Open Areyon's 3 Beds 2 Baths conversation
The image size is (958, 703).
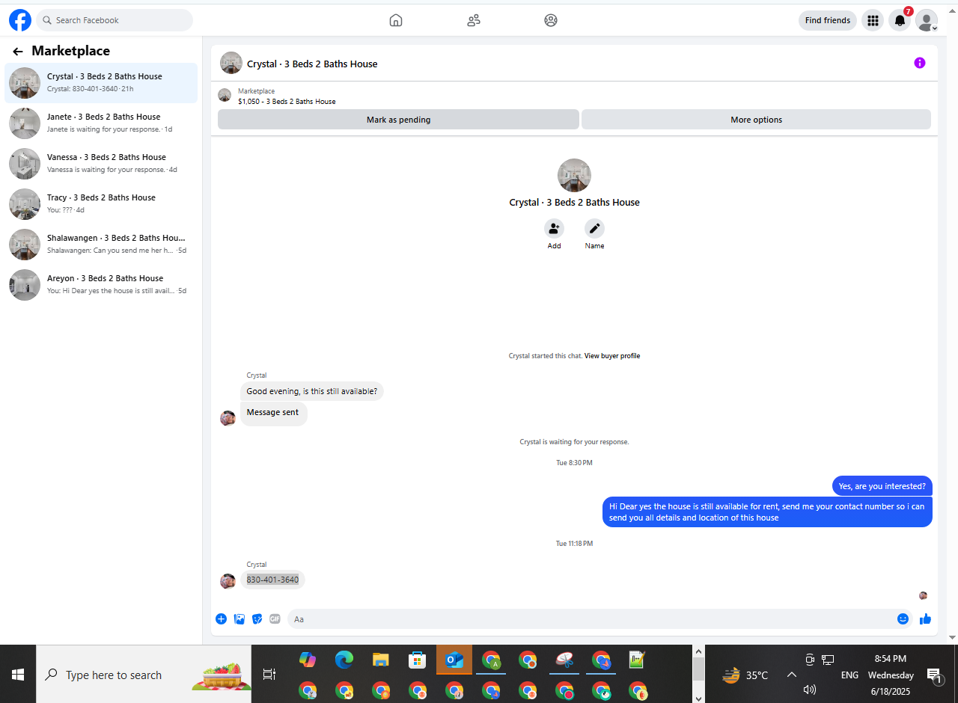[101, 284]
